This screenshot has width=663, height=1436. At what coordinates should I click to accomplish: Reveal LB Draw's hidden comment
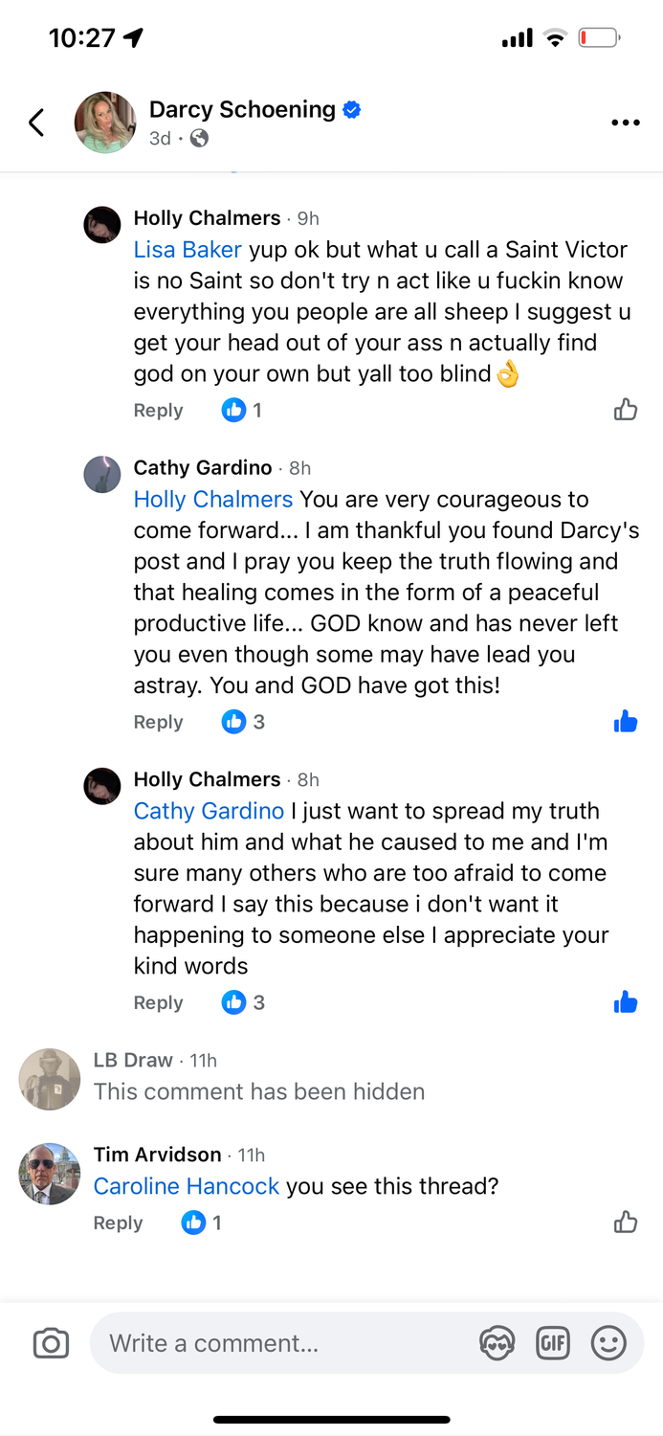(259, 1091)
